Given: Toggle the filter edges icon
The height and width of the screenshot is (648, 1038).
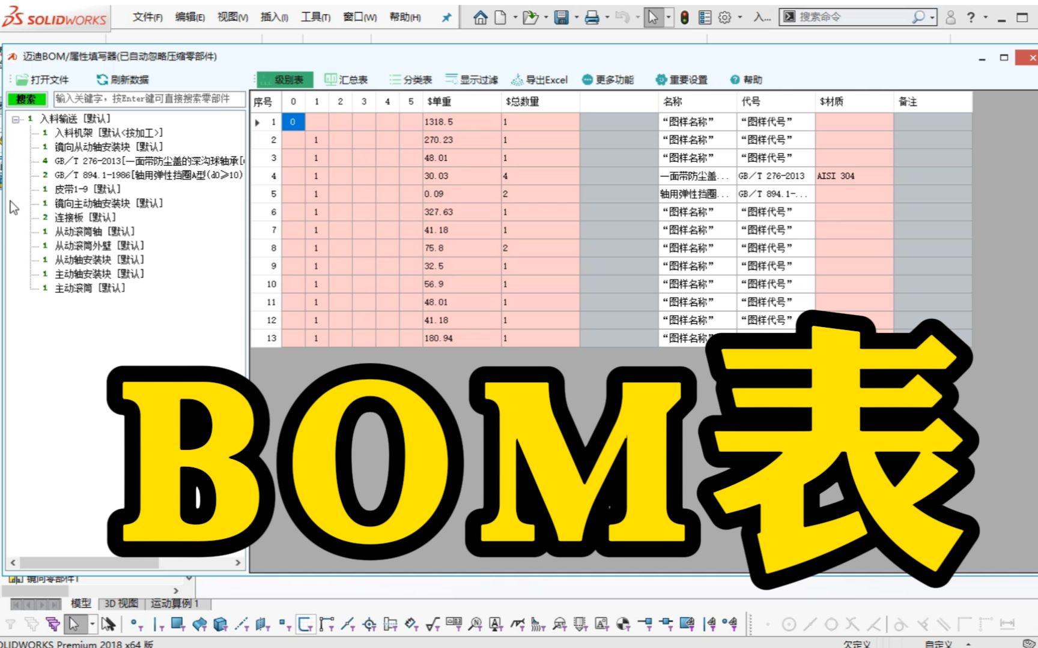Looking at the screenshot, I should (158, 624).
